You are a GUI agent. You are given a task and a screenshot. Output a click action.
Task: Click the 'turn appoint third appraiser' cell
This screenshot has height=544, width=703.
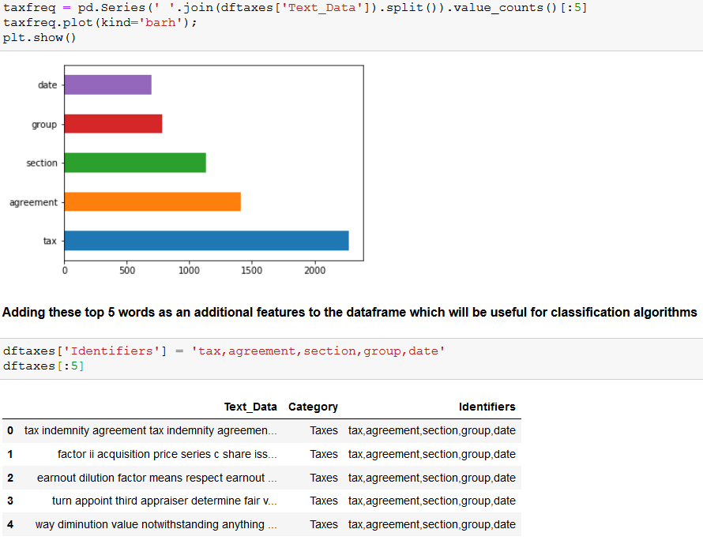pos(164,501)
